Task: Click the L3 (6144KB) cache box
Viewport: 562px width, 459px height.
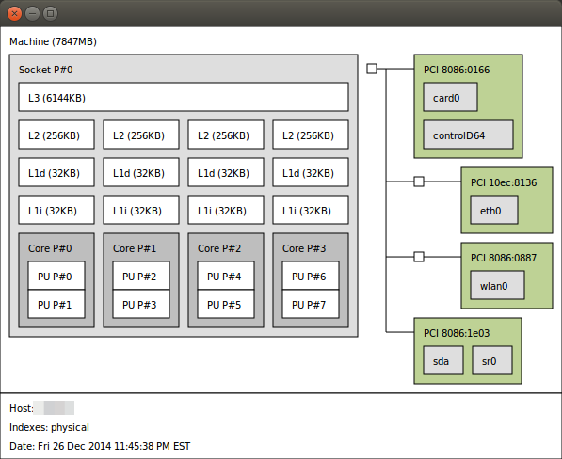Action: [x=184, y=97]
